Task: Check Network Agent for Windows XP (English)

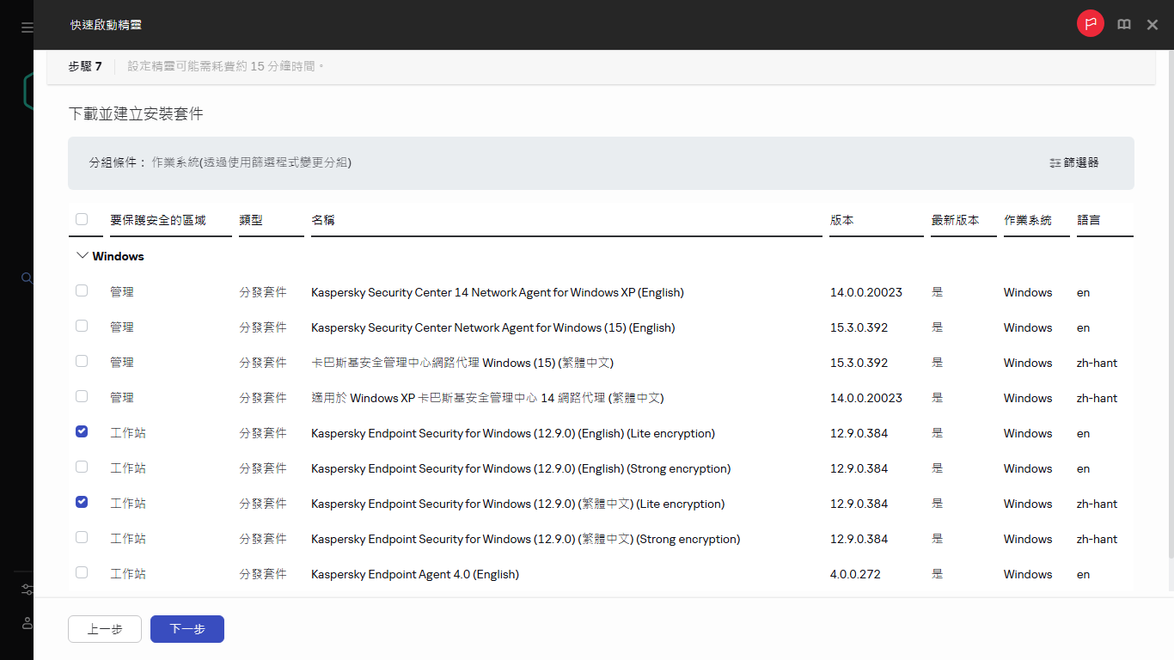Action: (82, 290)
